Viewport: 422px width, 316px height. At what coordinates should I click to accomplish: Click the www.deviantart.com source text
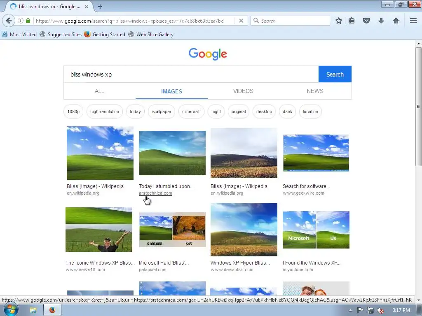(232, 270)
